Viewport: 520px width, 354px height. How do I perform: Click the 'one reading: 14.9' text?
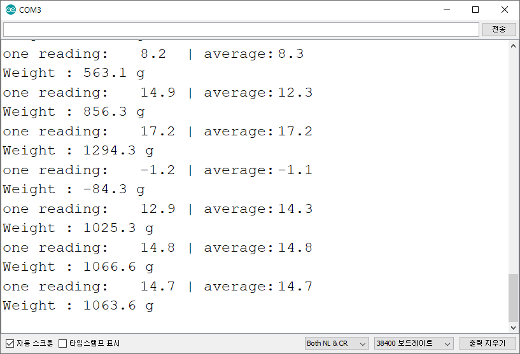pyautogui.click(x=89, y=93)
